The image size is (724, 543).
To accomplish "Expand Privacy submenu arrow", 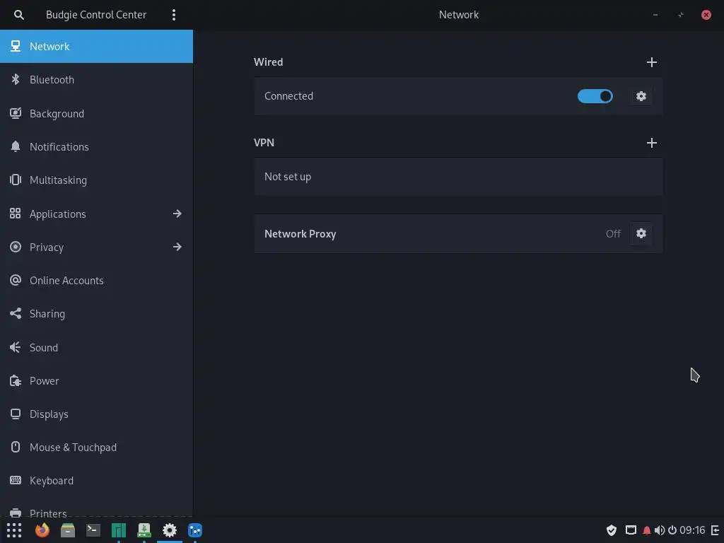I will click(x=177, y=247).
